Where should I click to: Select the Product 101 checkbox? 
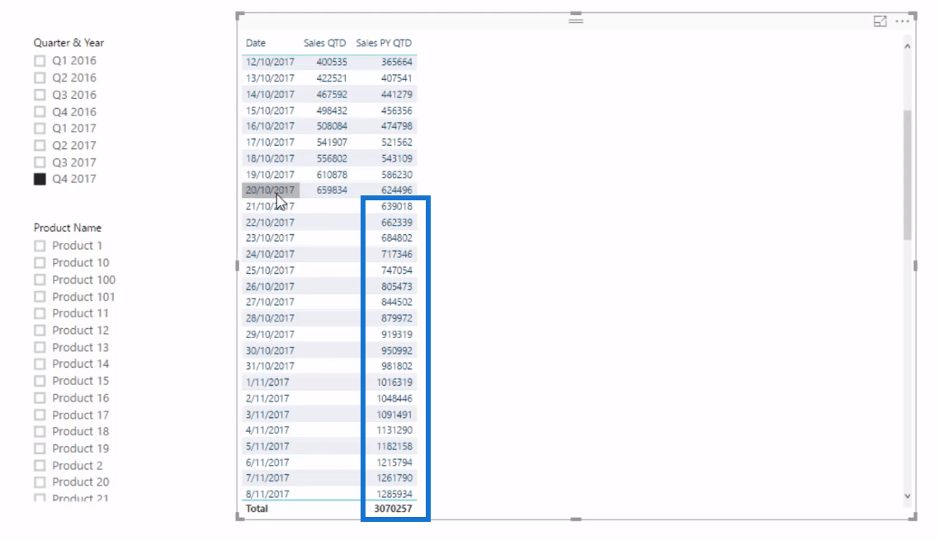pos(40,296)
